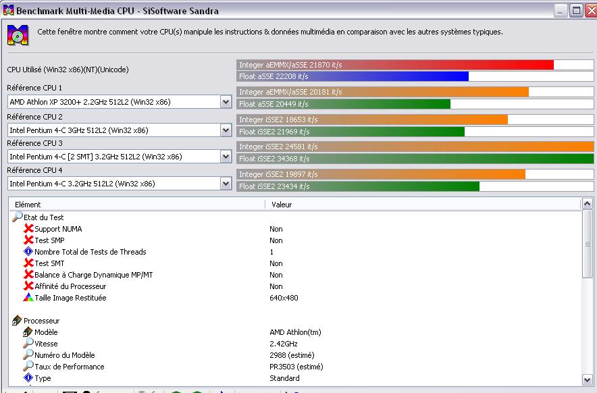Image resolution: width=597 pixels, height=393 pixels.
Task: Click the Integer iSSE2 18653 it/s bar
Action: click(372, 120)
